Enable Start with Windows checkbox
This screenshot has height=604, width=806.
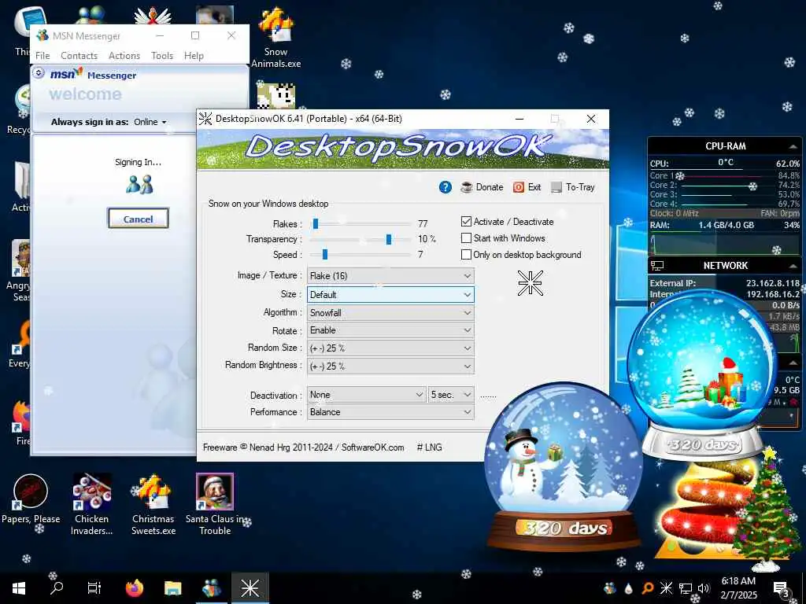click(x=466, y=238)
